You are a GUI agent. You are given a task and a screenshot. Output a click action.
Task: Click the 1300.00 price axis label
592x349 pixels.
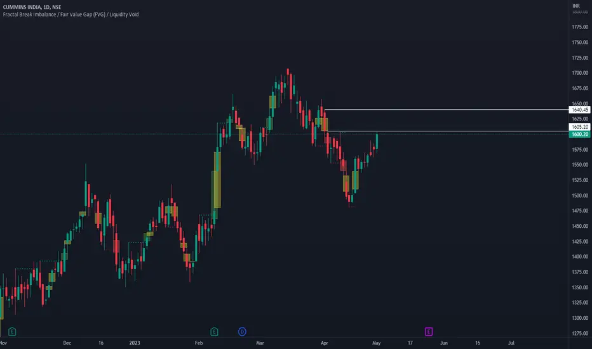pyautogui.click(x=580, y=318)
